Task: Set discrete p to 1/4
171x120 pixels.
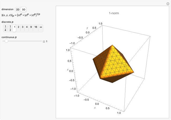Action: pos(5,28)
